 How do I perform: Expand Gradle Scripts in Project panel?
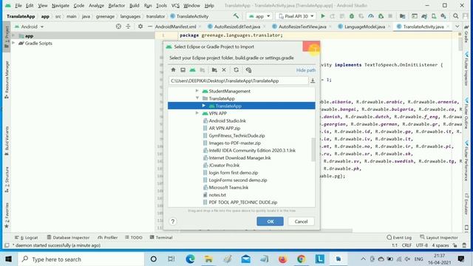13,43
